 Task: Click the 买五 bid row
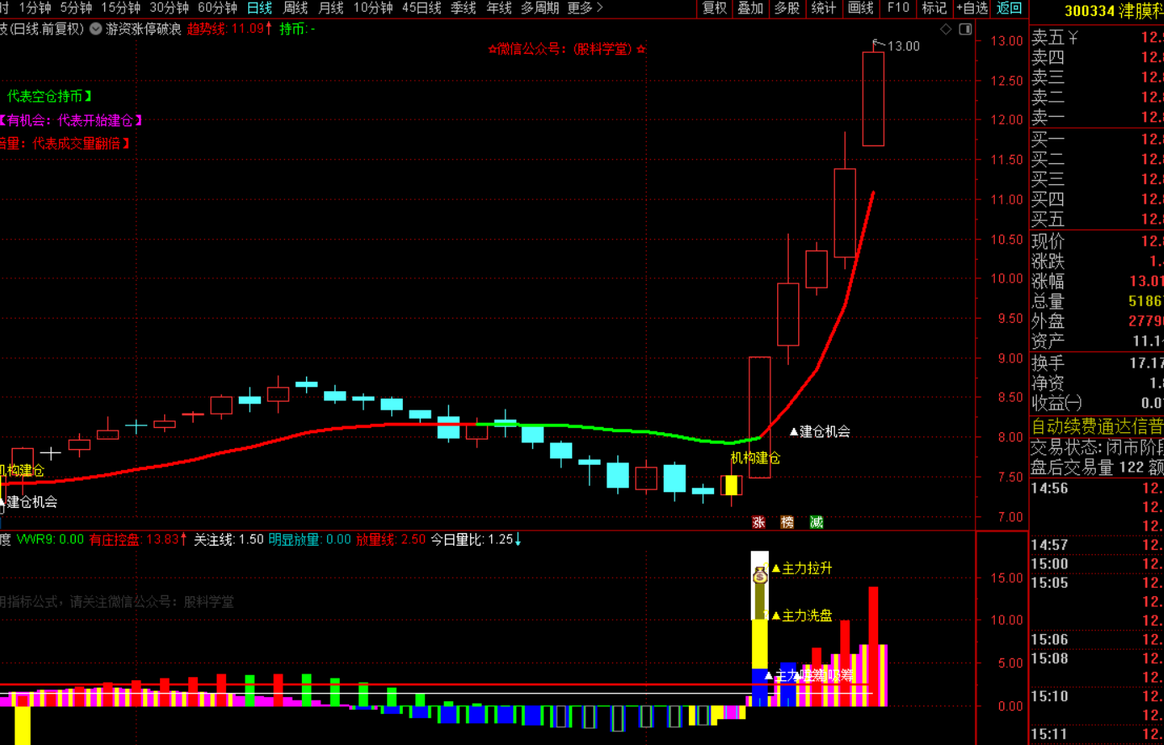(1097, 219)
